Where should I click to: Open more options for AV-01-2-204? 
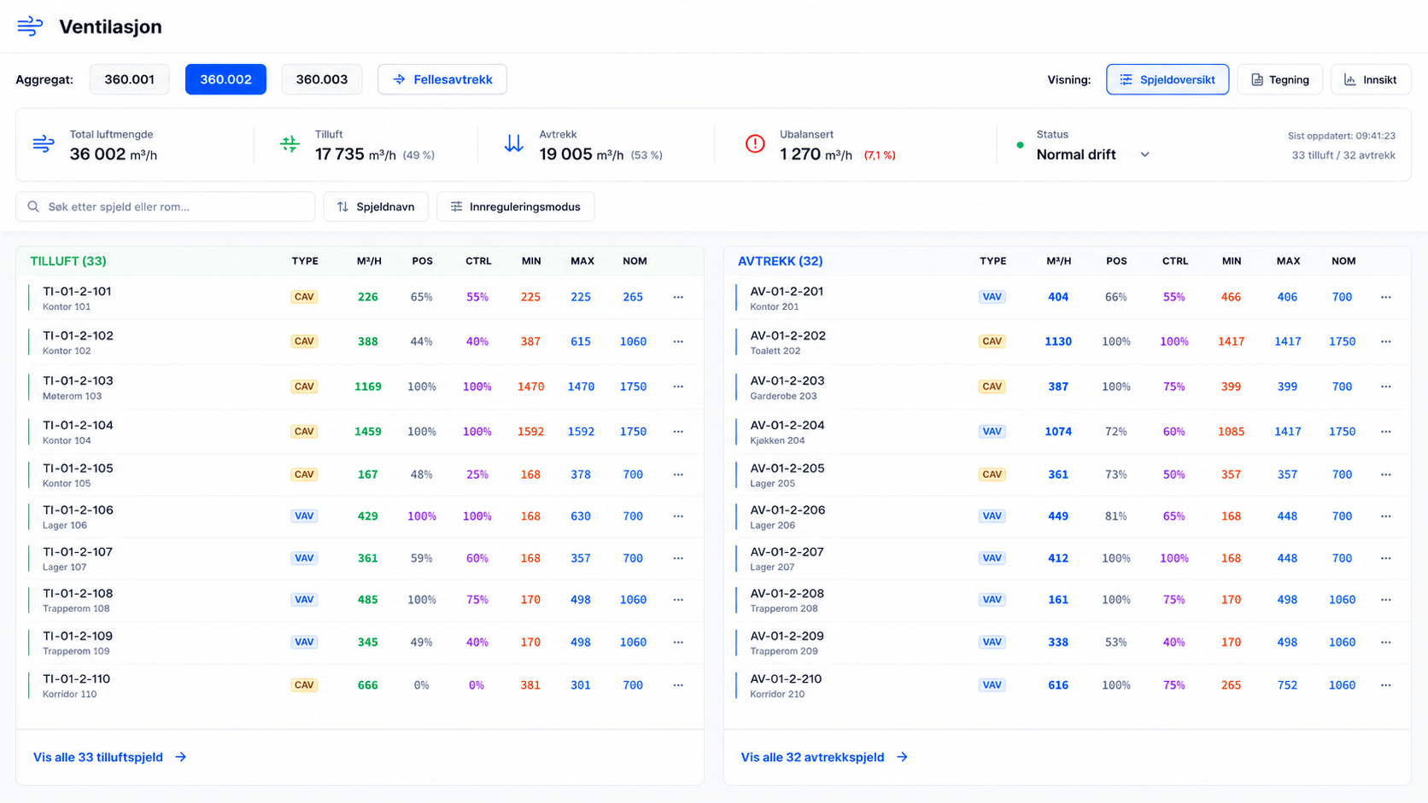point(1385,432)
